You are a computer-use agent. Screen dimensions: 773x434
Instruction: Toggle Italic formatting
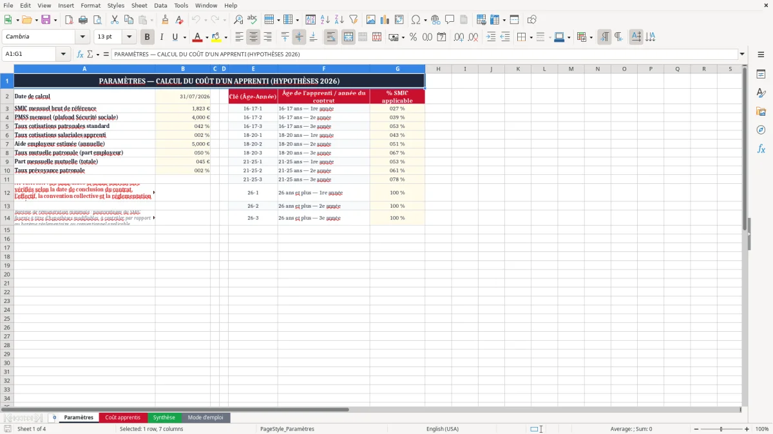tap(161, 37)
